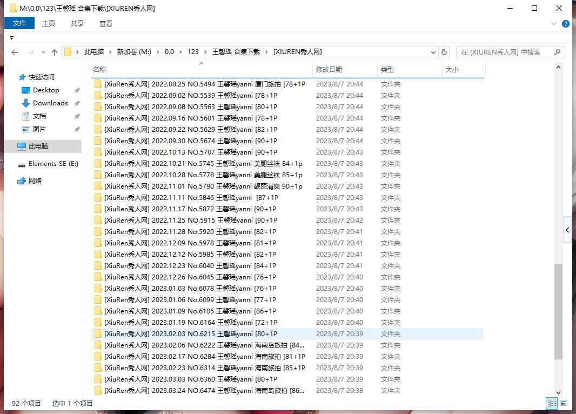576x414 pixels.
Task: Click folder icon of NO.5539 row
Action: [x=98, y=96]
